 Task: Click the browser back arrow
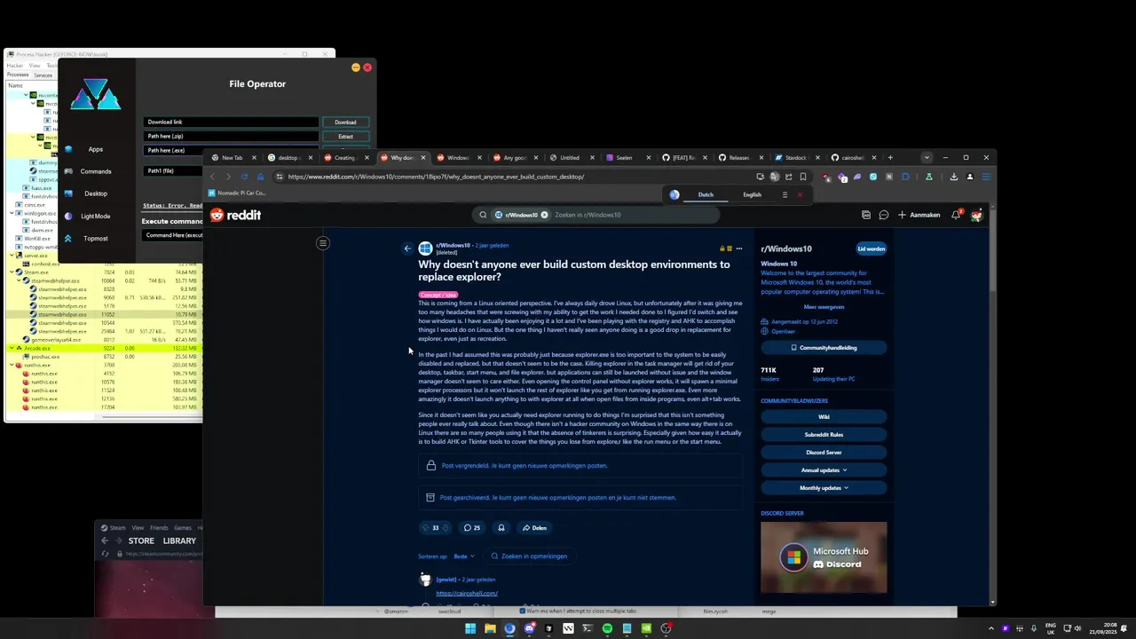click(x=212, y=177)
